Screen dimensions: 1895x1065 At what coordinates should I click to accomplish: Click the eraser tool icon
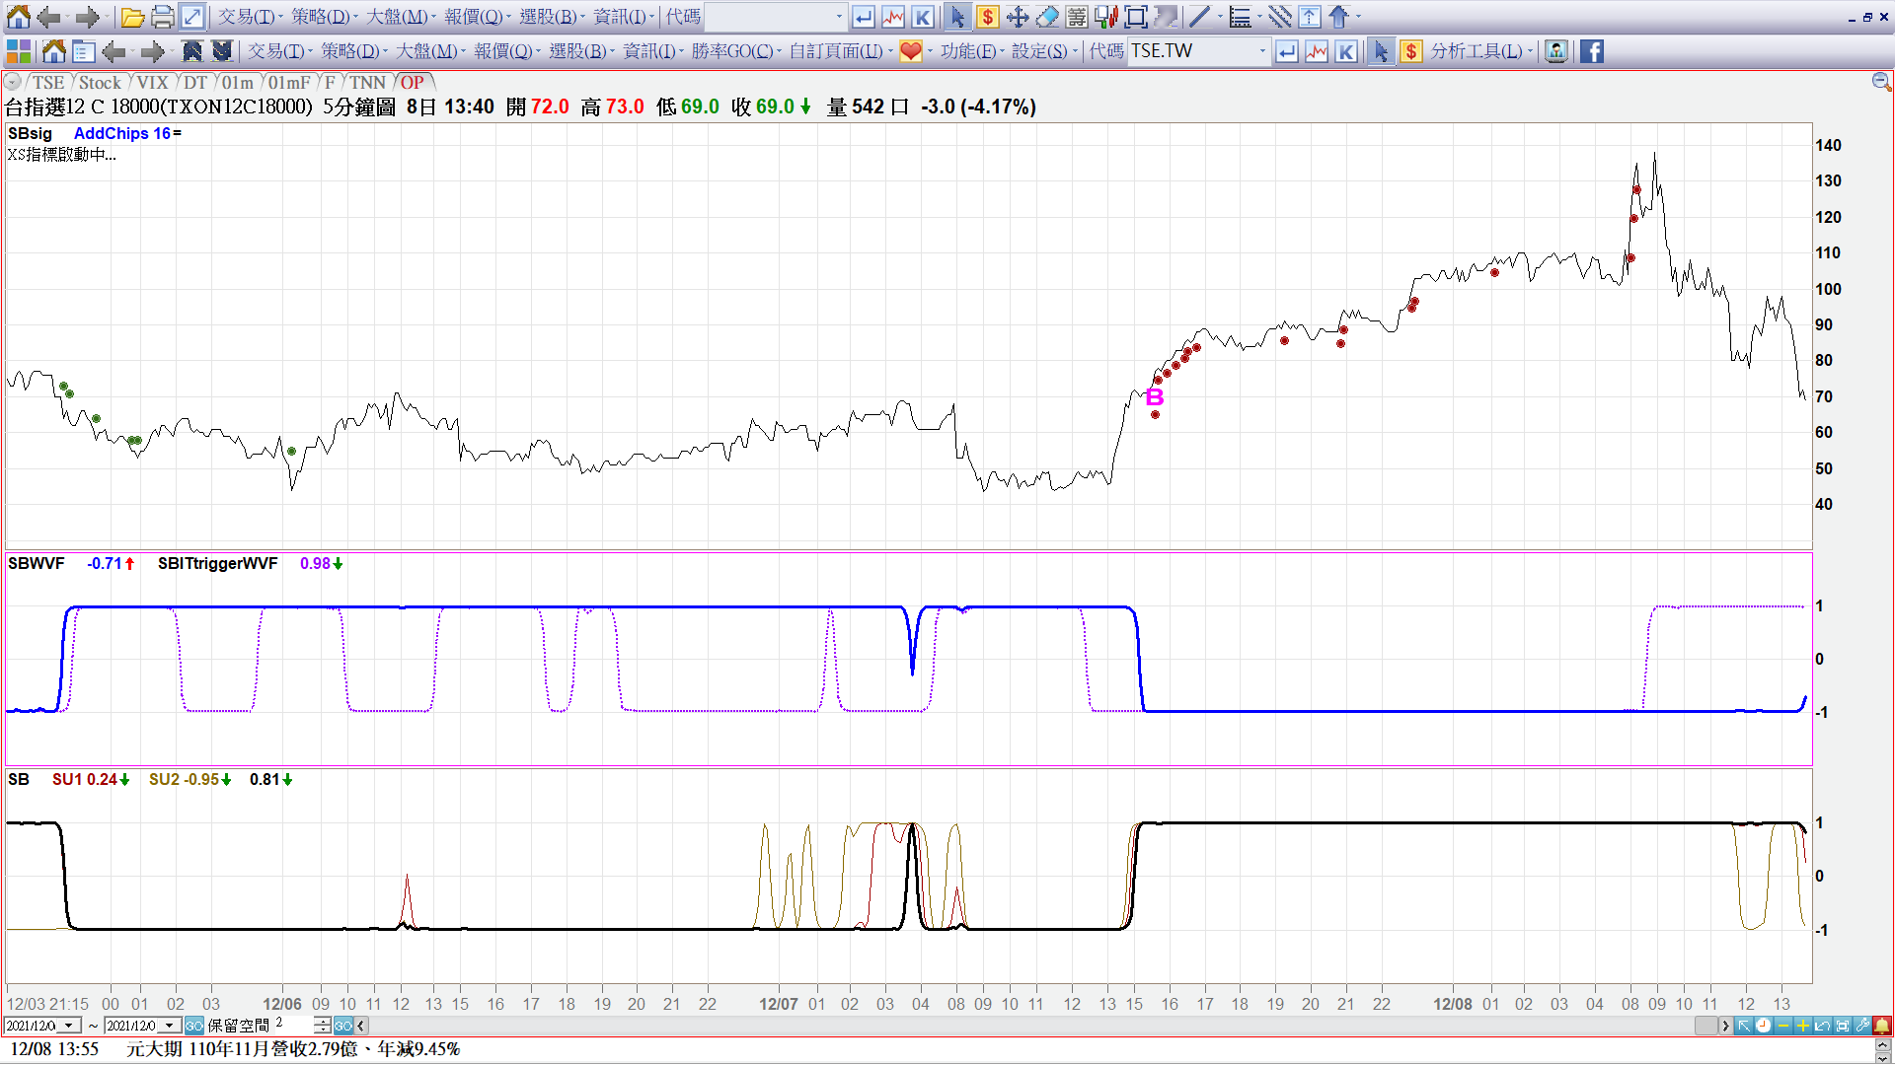[1047, 17]
